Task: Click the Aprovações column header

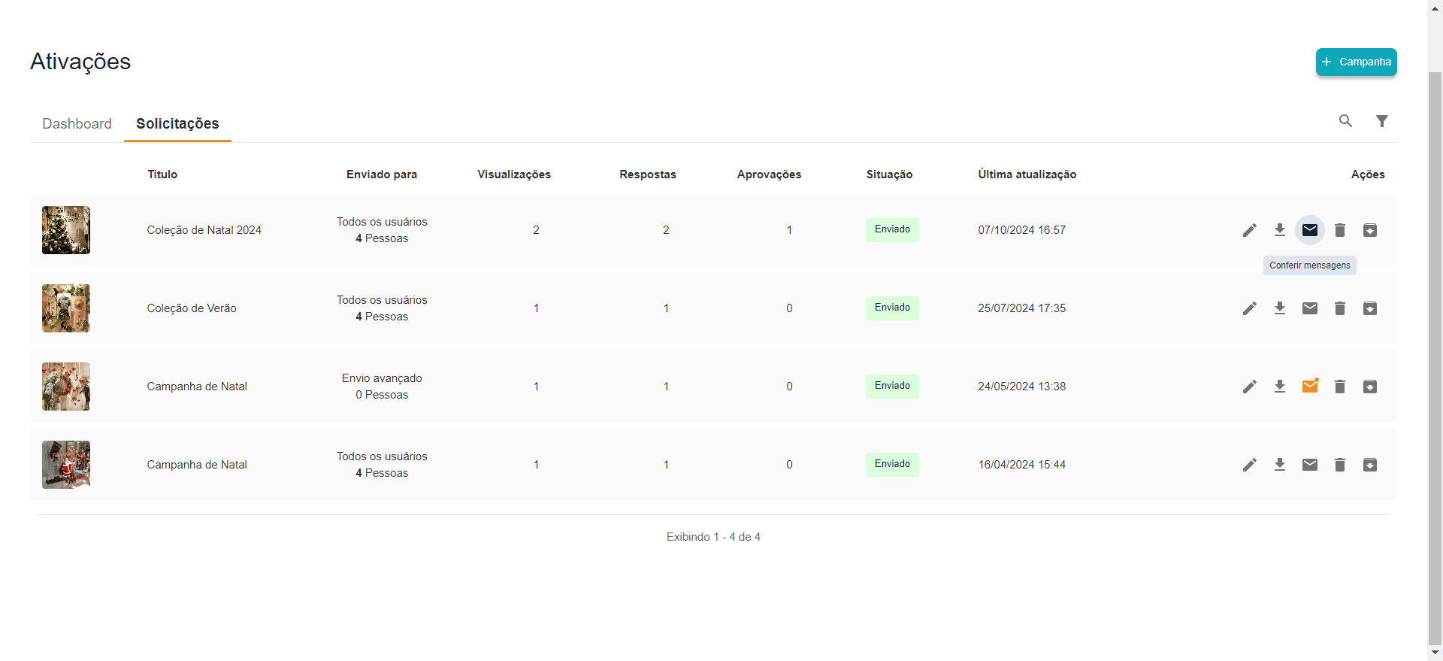Action: (x=769, y=174)
